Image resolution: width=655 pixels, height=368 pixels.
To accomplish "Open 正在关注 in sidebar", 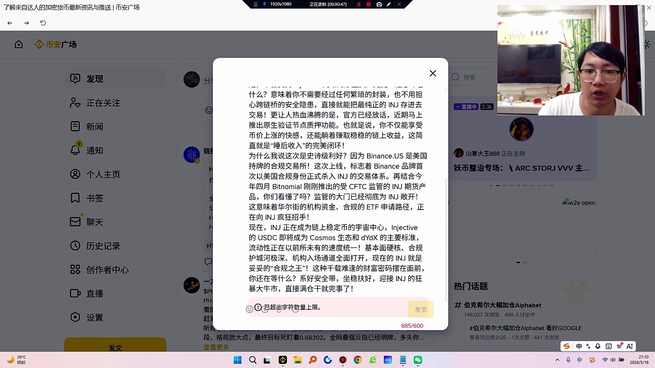I will click(x=115, y=103).
